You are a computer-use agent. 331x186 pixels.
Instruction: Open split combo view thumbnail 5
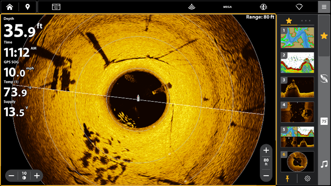297,137
